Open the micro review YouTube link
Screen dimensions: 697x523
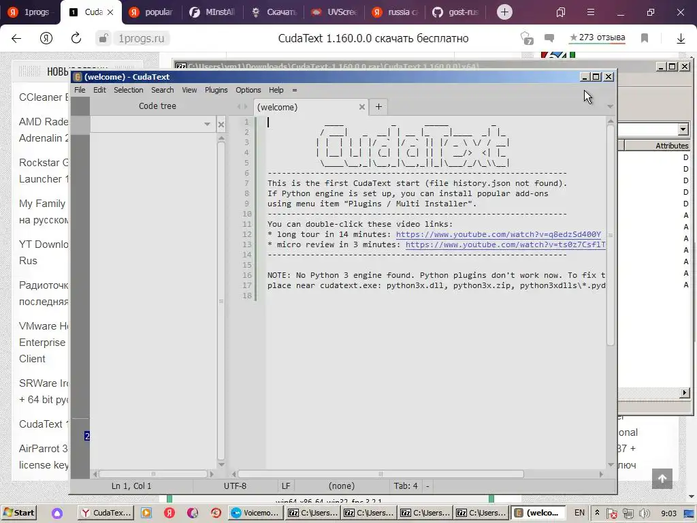tap(506, 244)
